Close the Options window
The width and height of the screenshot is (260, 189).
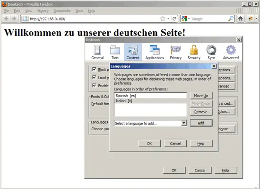point(239,40)
